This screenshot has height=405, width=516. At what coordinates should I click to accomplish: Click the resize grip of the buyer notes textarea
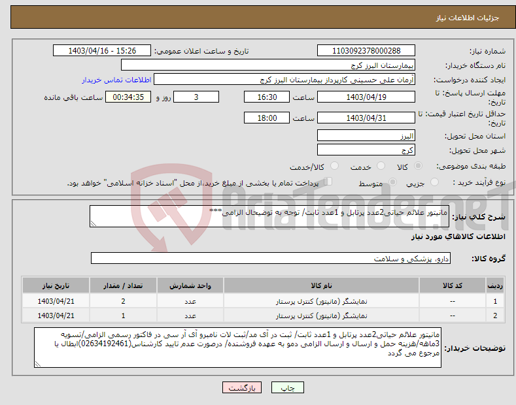point(38,364)
